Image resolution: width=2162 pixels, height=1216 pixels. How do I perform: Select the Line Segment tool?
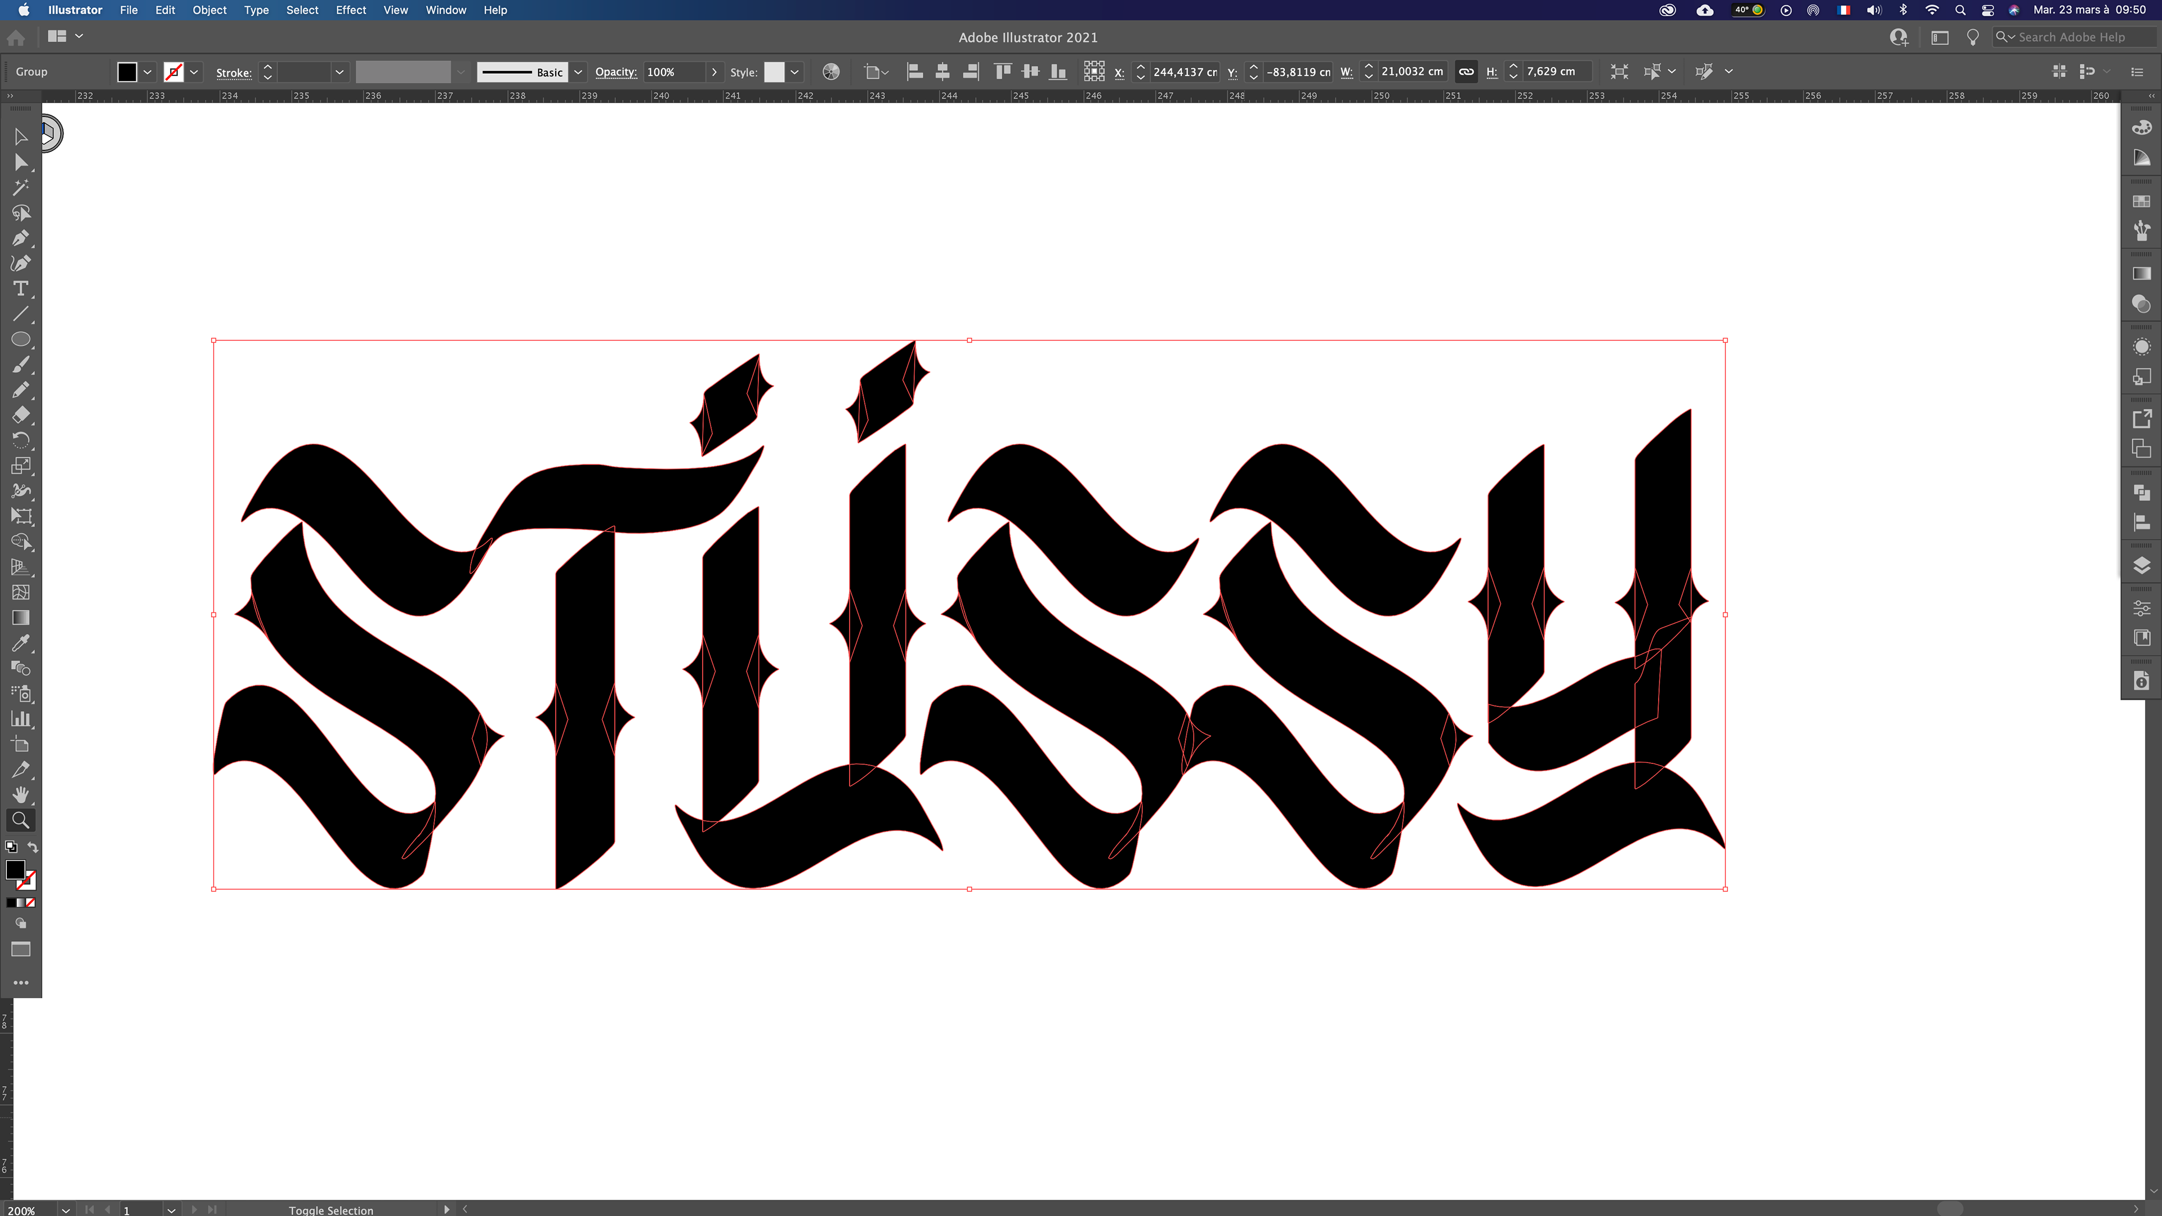click(21, 314)
